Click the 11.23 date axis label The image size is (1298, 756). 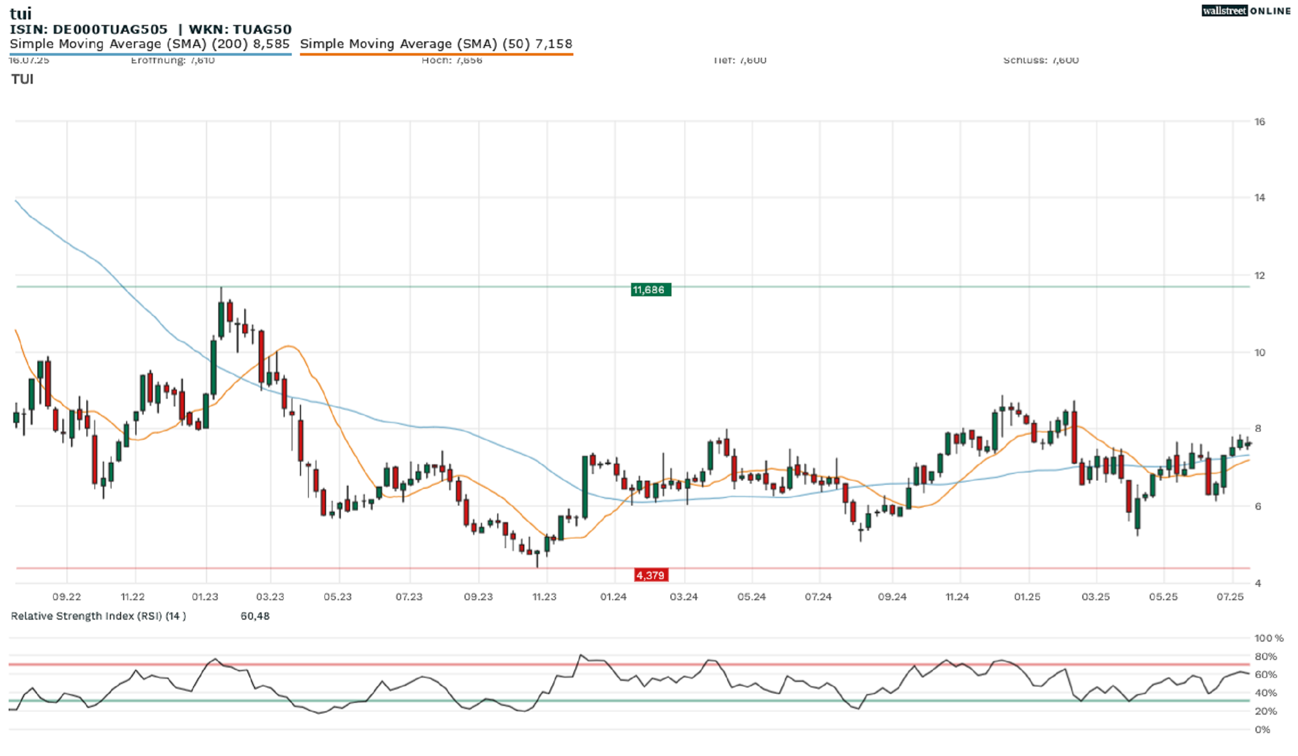[544, 597]
